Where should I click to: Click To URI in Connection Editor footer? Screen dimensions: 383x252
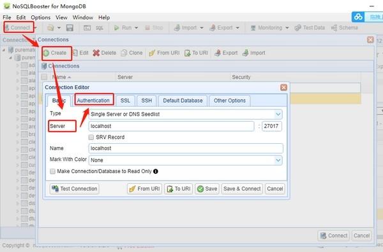tap(179, 189)
